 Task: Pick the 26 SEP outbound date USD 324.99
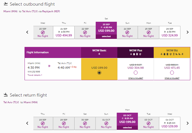(170, 32)
